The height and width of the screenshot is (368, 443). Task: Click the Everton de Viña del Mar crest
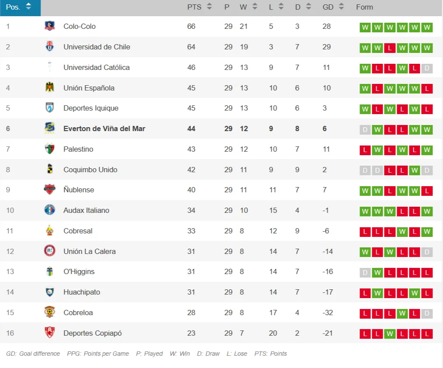click(50, 128)
